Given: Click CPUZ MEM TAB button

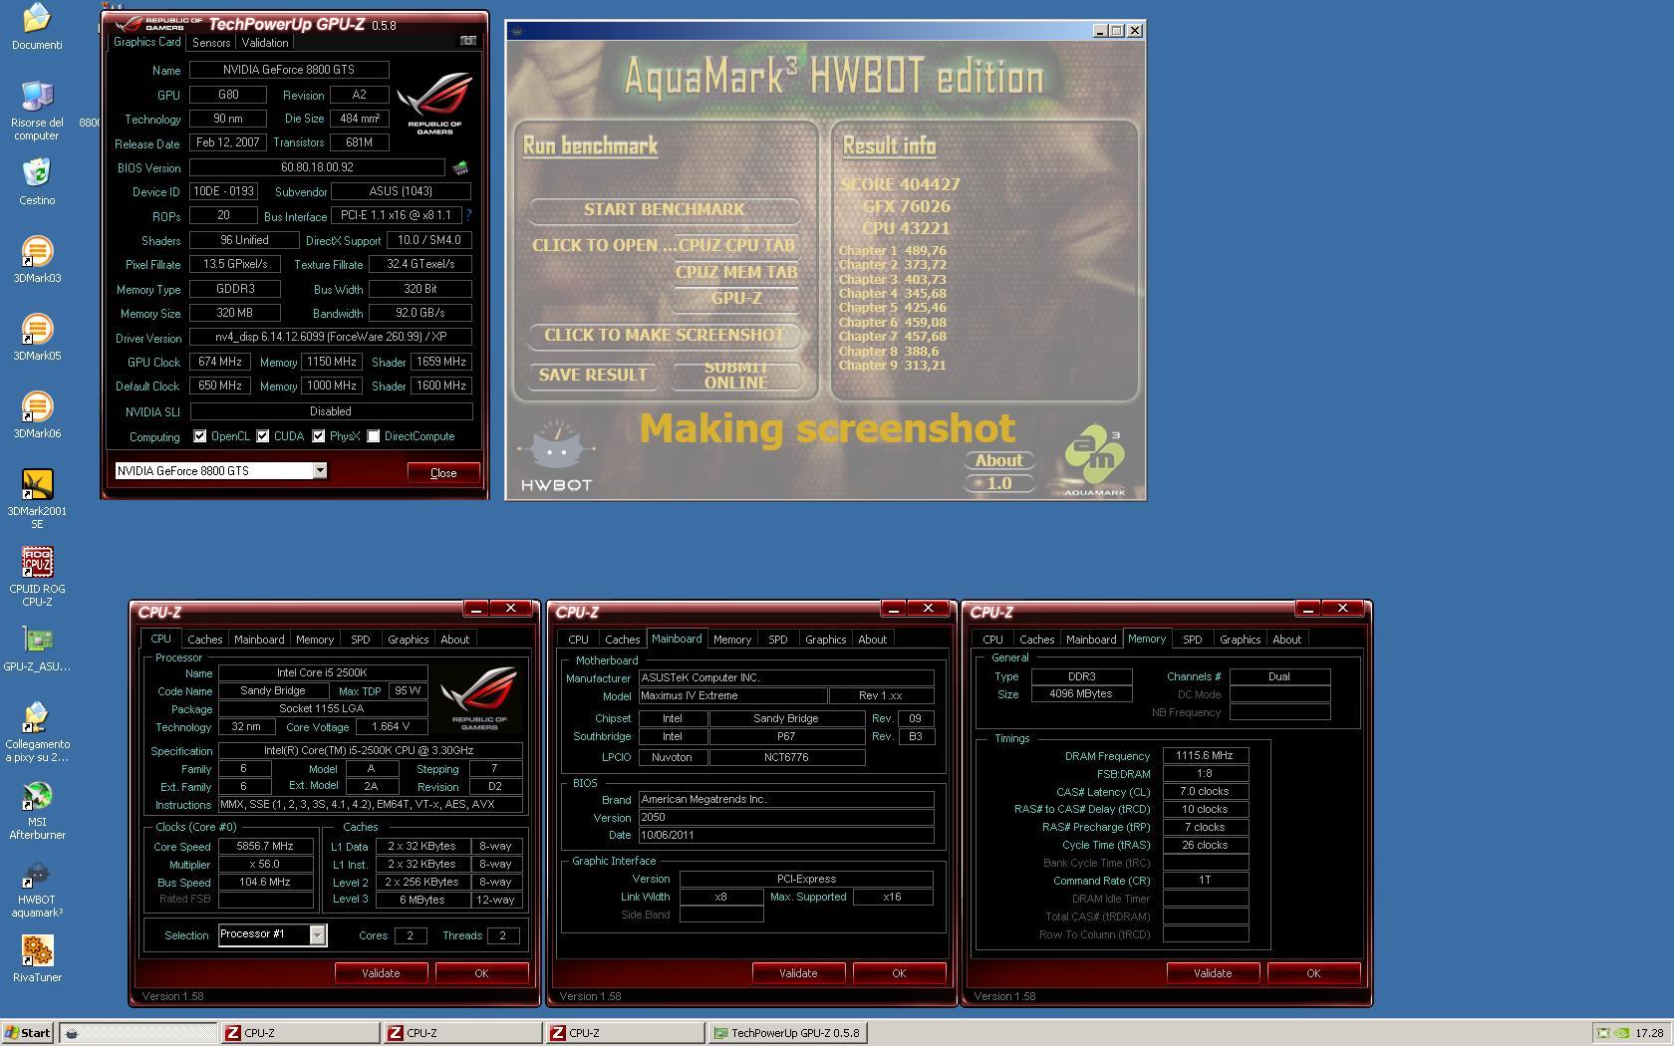Looking at the screenshot, I should 736,272.
